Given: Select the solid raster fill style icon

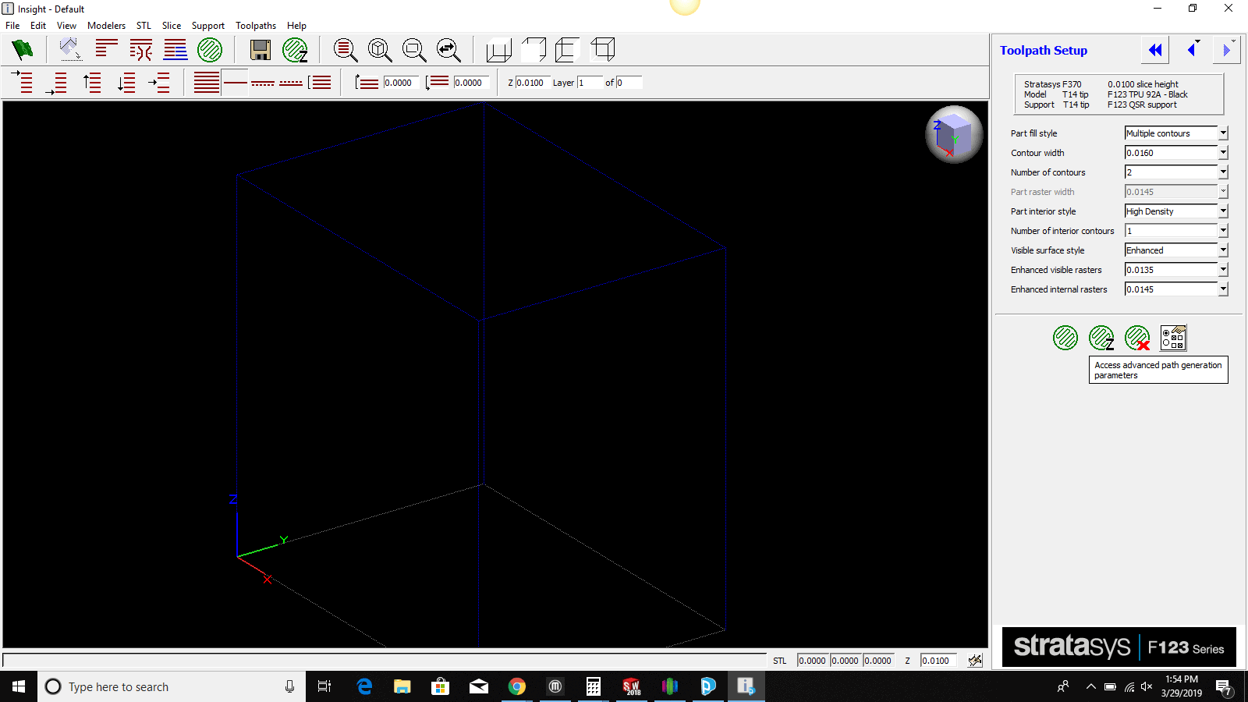Looking at the screenshot, I should [x=206, y=82].
